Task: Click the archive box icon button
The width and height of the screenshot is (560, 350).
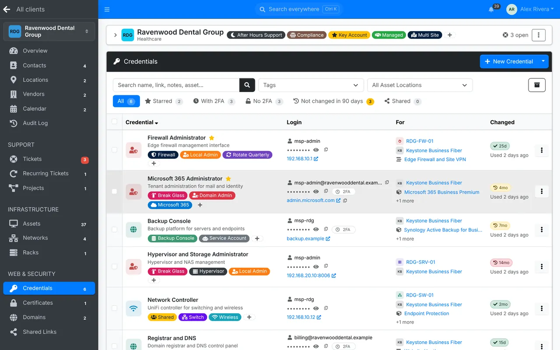Action: tap(537, 85)
